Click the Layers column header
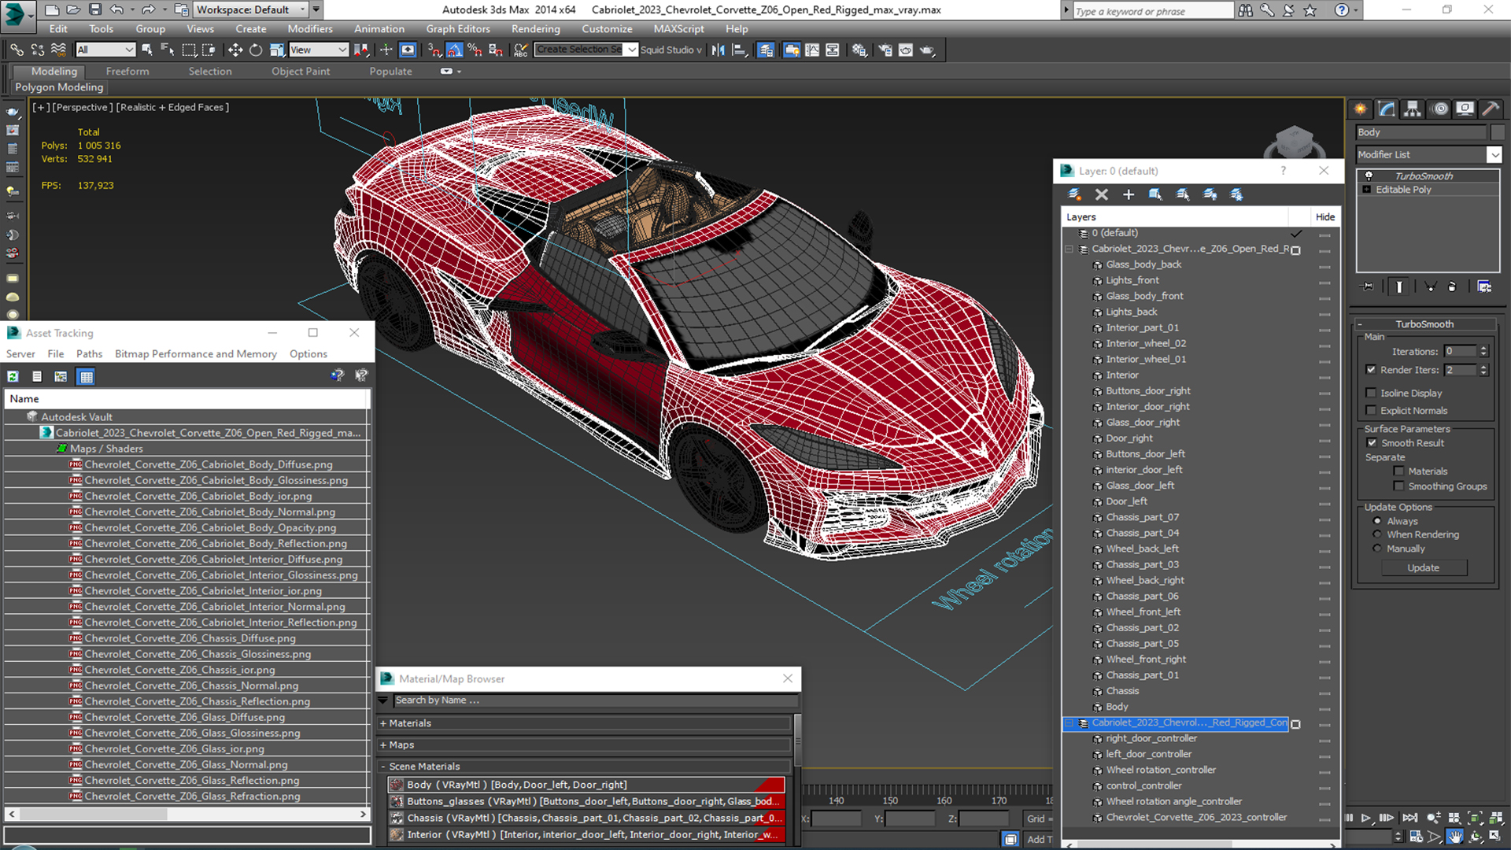This screenshot has height=850, width=1511. click(x=1174, y=217)
